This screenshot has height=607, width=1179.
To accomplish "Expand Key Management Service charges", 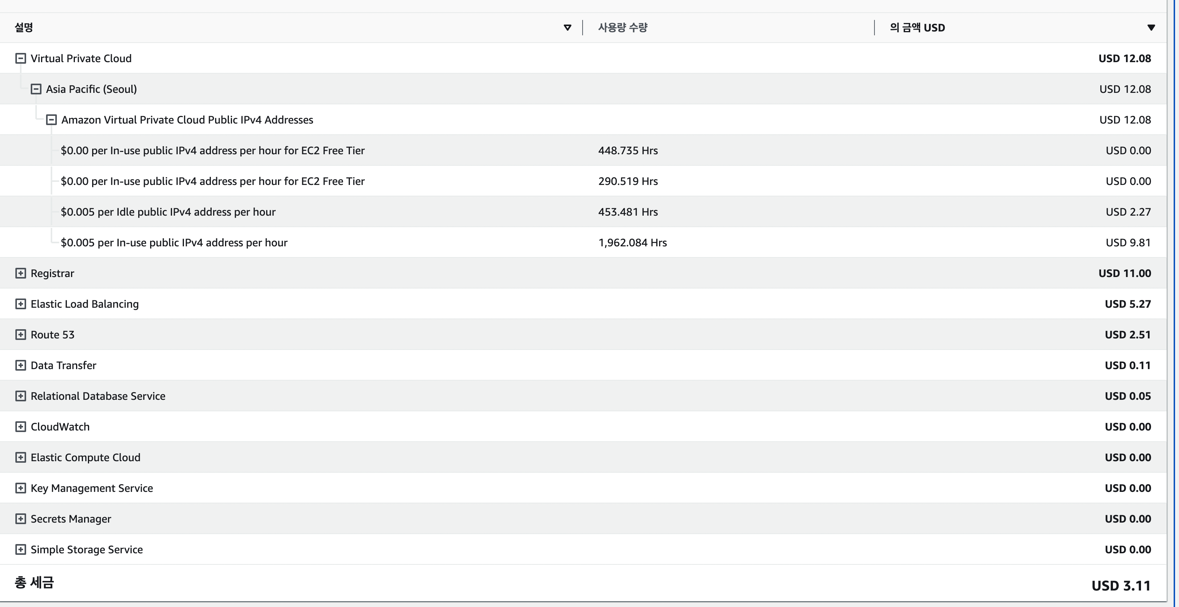I will [21, 488].
